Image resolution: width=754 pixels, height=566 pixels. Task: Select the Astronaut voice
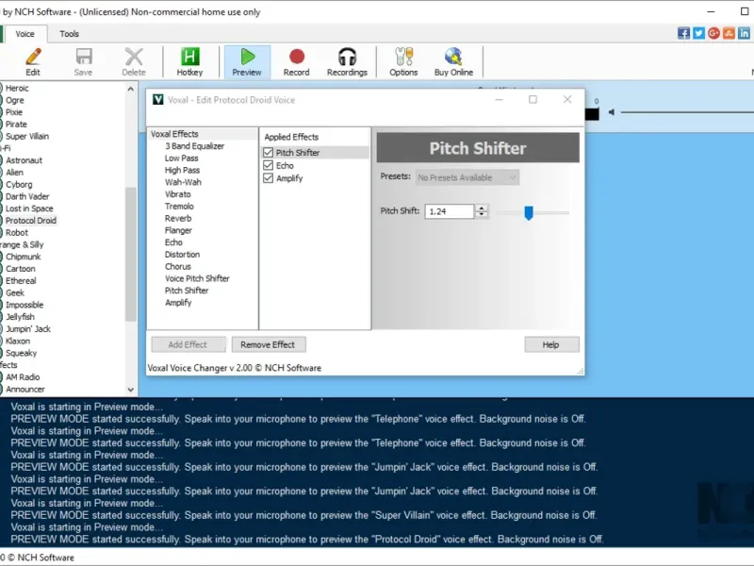coord(25,160)
